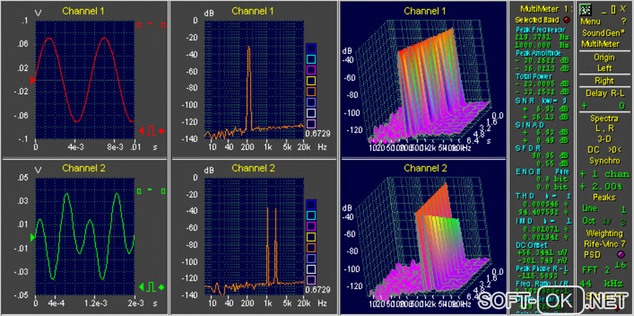Click the application icon in control panel
This screenshot has width=634, height=316.
585,9
